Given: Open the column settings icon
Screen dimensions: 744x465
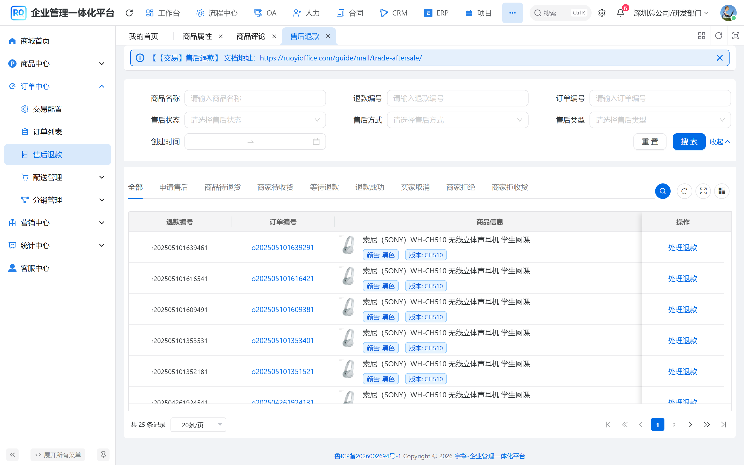Looking at the screenshot, I should [x=722, y=191].
